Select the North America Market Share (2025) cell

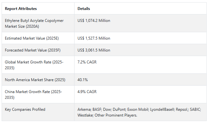click(x=38, y=80)
